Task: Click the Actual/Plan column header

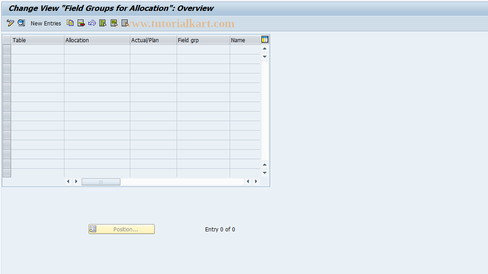Action: [x=153, y=40]
